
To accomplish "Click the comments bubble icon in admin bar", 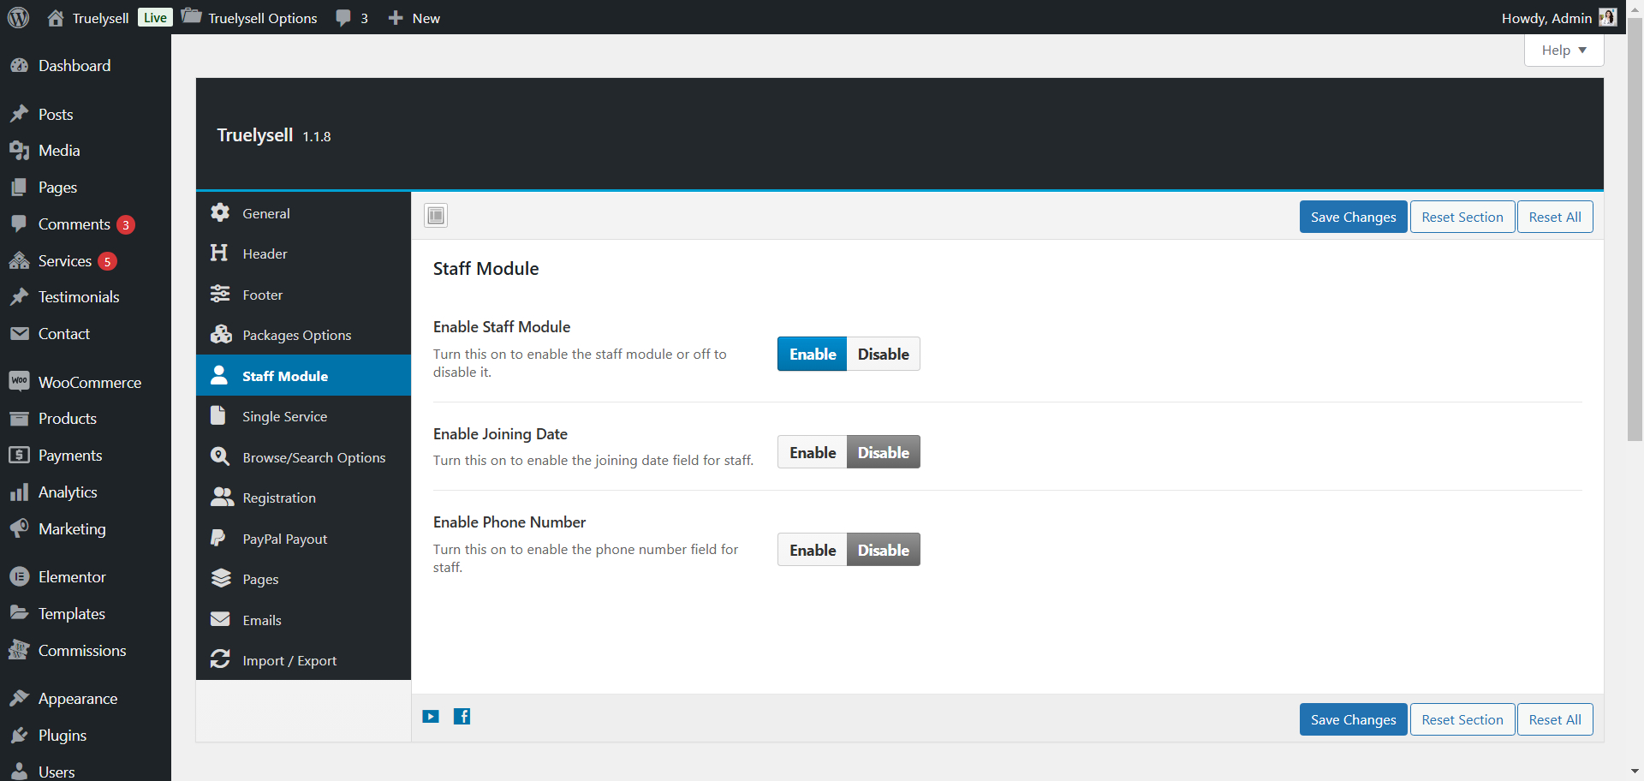I will (x=344, y=18).
